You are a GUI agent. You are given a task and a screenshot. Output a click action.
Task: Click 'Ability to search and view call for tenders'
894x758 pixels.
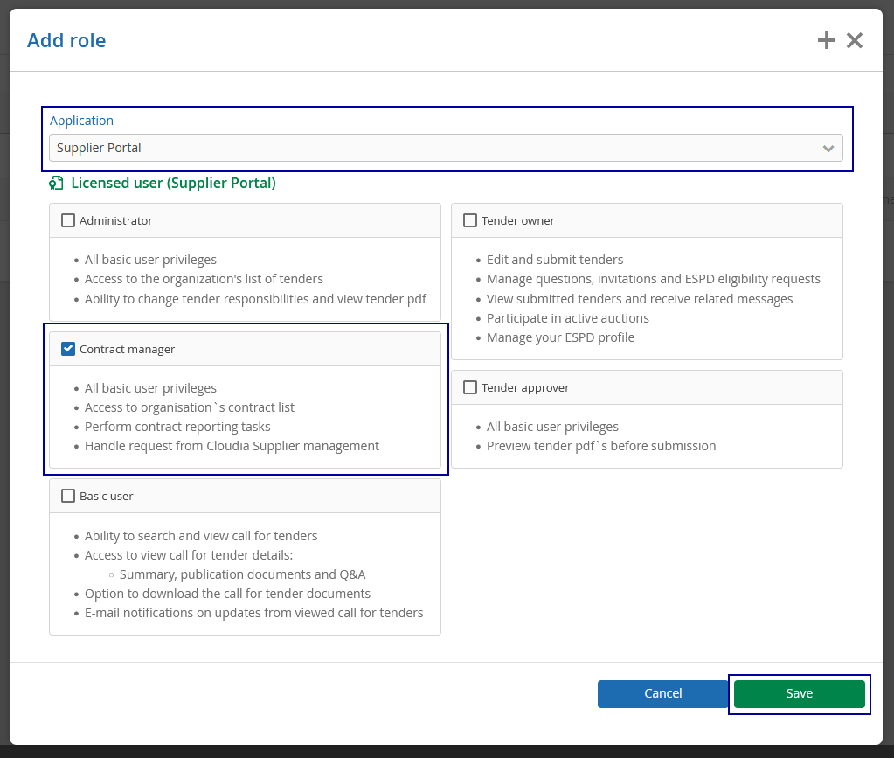pos(201,536)
